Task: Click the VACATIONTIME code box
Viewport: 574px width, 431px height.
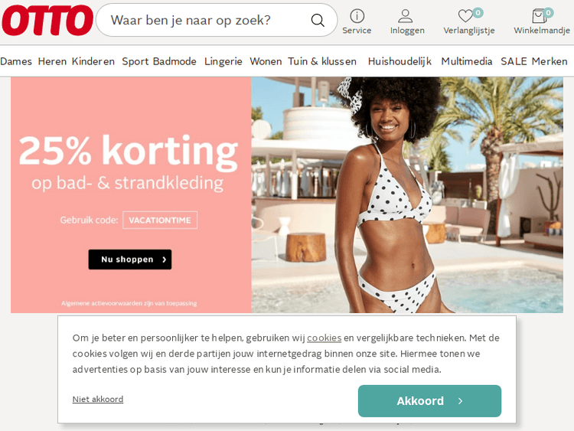Action: [x=160, y=220]
